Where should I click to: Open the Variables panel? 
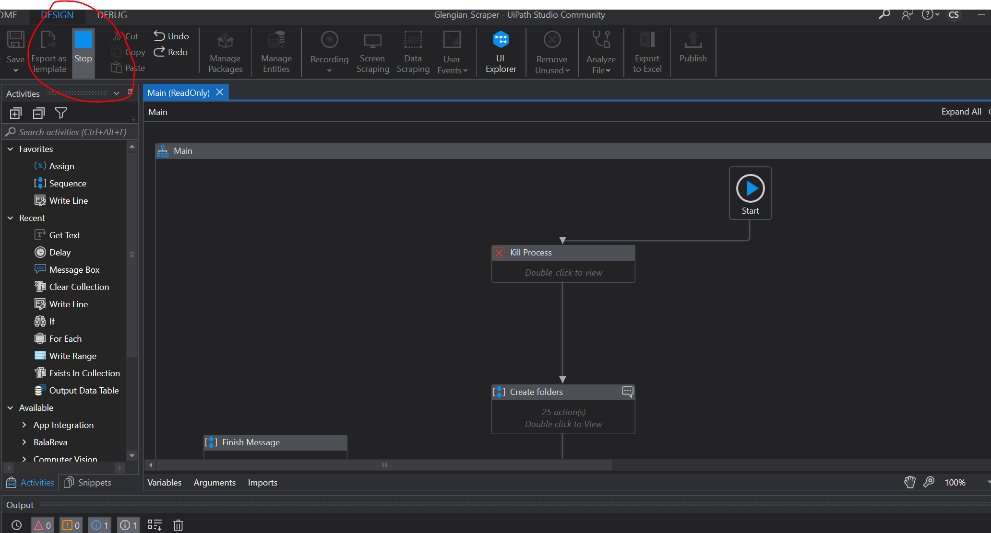[x=164, y=482]
